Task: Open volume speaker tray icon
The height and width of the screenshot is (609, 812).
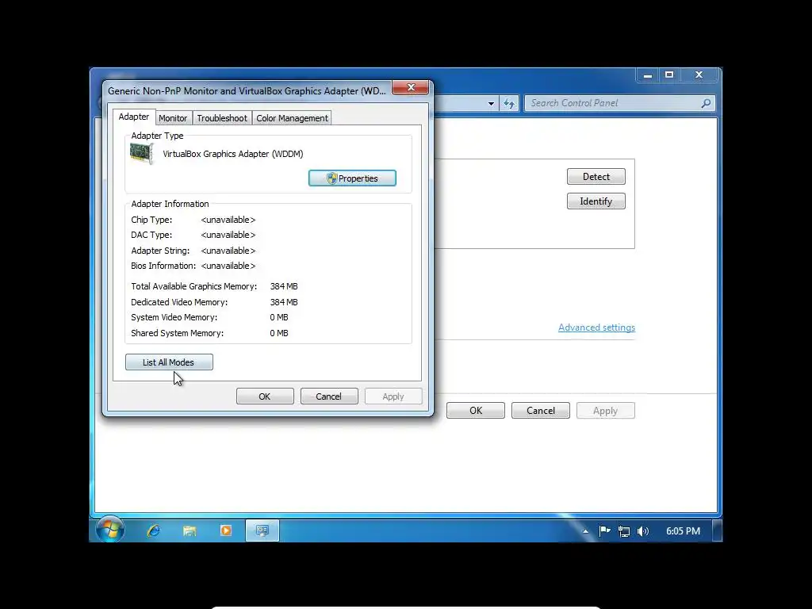Action: [x=642, y=531]
